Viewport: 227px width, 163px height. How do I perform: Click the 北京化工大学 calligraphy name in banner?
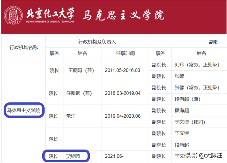click(50, 13)
